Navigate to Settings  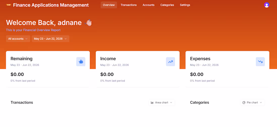pos(185,5)
